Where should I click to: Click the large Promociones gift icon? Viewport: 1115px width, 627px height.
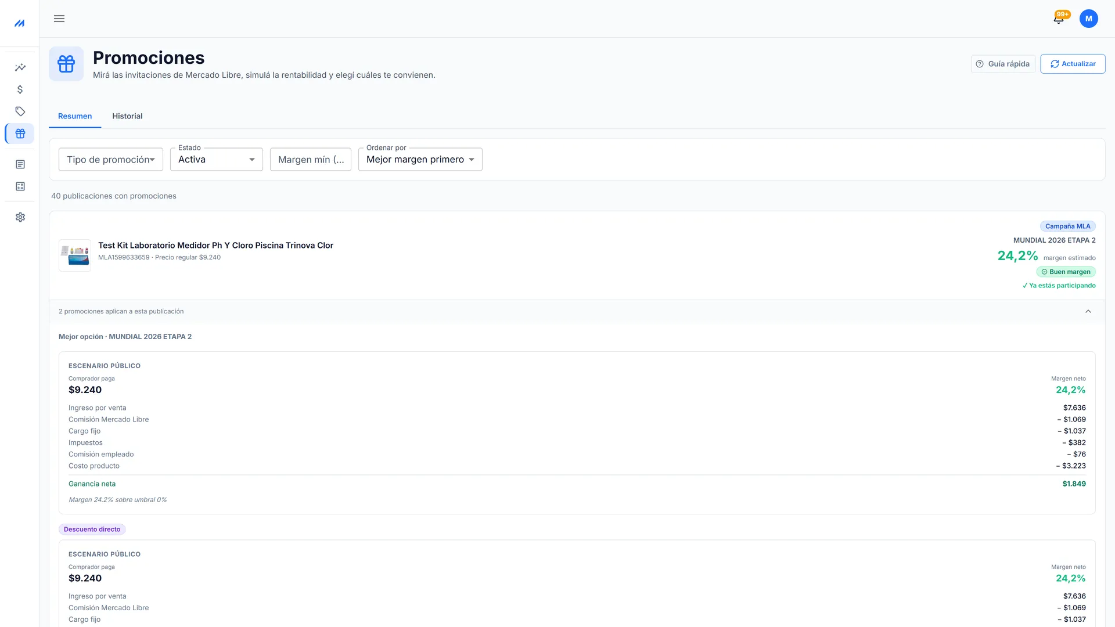(66, 64)
